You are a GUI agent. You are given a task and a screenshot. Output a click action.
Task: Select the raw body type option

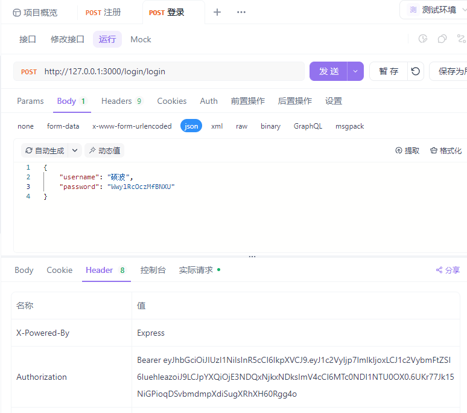tap(241, 126)
